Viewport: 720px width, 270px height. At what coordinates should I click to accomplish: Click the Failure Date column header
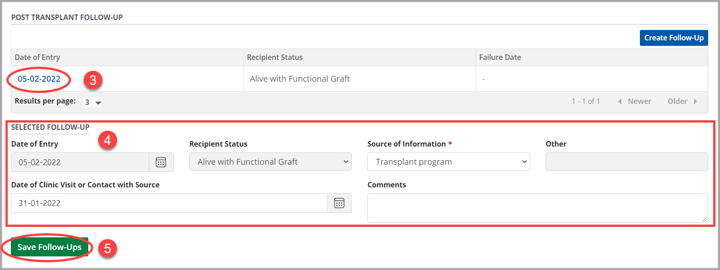500,58
